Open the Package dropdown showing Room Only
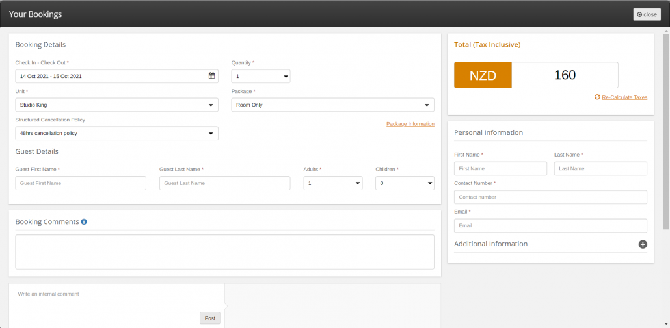The height and width of the screenshot is (328, 670). coord(333,105)
